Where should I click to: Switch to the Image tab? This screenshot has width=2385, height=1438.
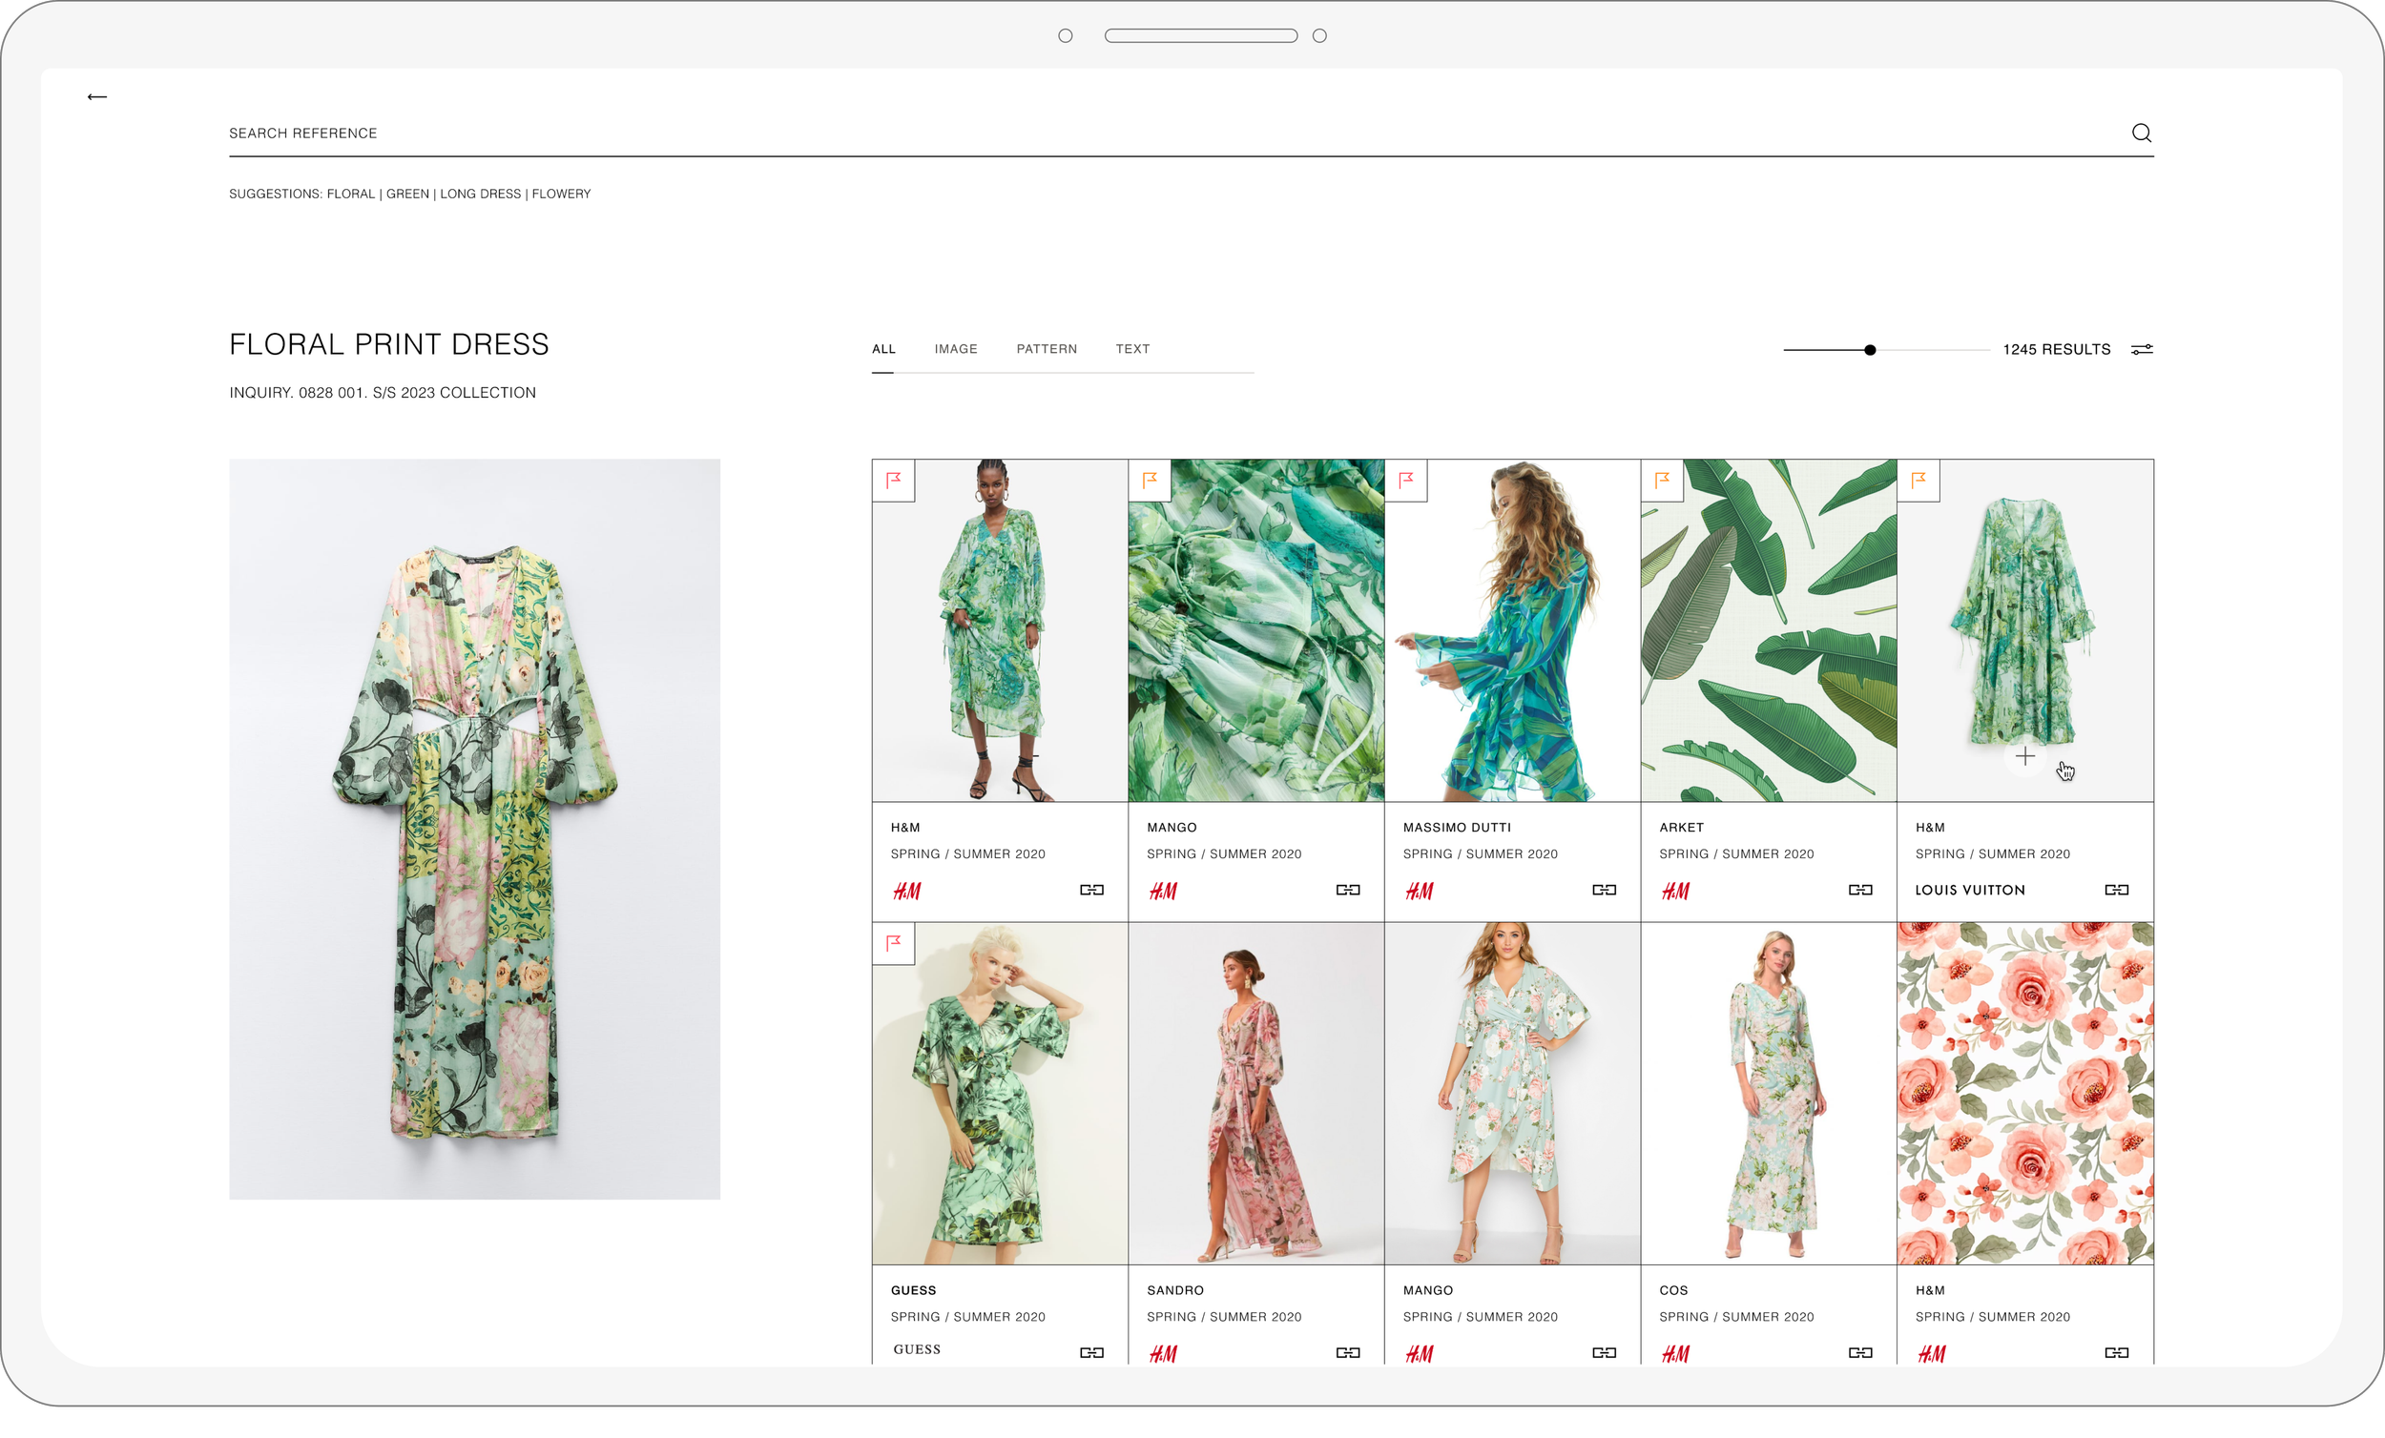click(955, 349)
